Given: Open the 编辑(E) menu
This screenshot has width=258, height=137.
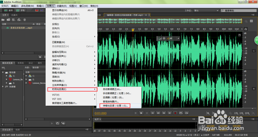Looking at the screenshot, I should coord(15,6).
